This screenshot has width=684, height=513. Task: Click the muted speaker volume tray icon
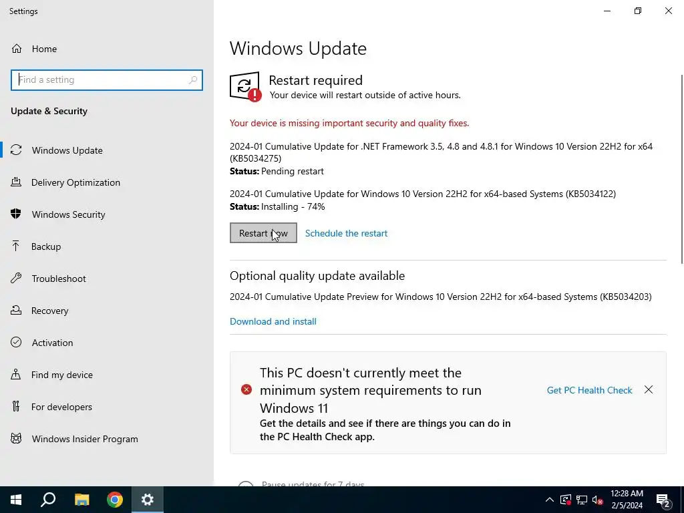[598, 500]
